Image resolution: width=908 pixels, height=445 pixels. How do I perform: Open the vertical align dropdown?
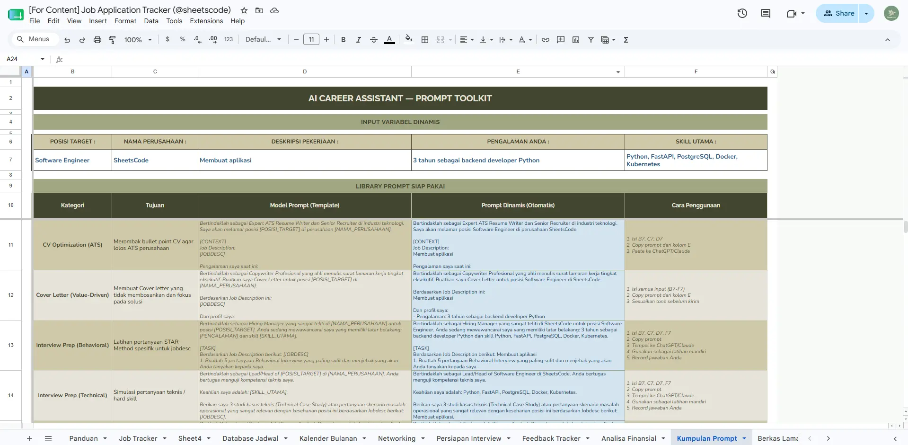point(486,40)
